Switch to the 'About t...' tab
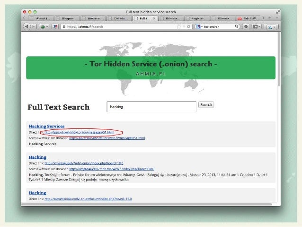 tap(41, 18)
